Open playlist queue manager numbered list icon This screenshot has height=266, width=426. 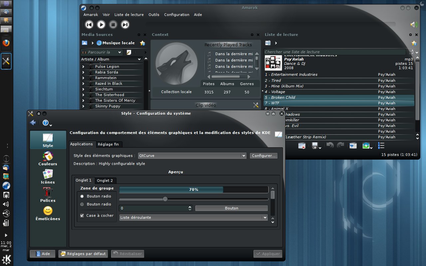tap(381, 146)
